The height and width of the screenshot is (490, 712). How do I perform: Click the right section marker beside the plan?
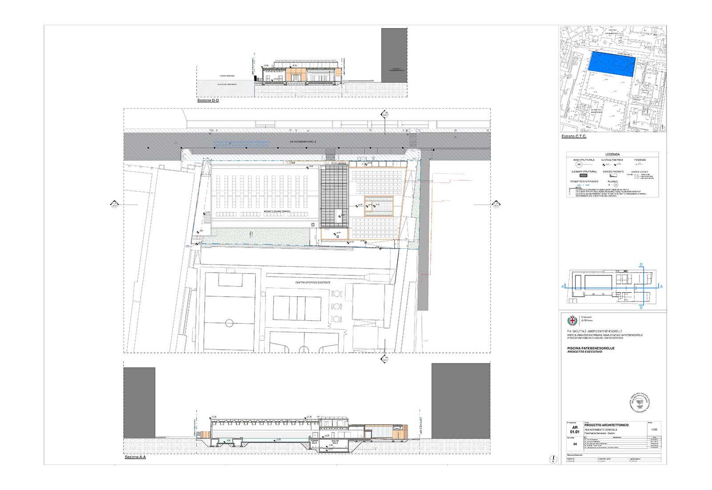pos(496,204)
